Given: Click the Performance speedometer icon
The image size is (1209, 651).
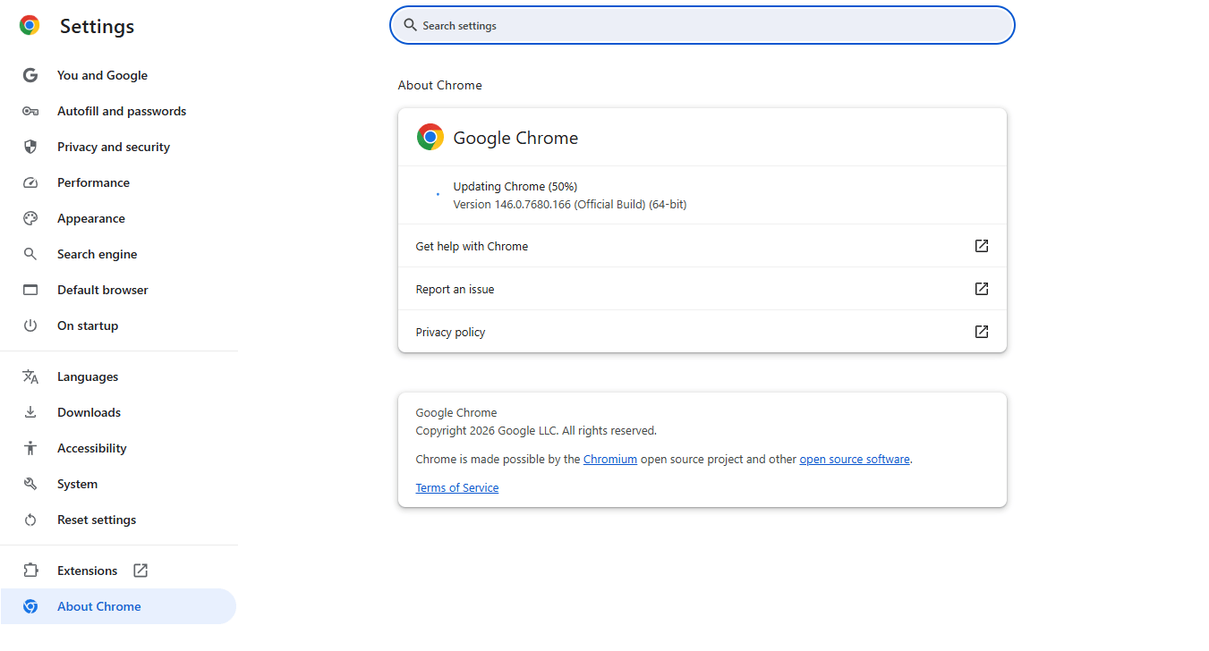Looking at the screenshot, I should (30, 182).
